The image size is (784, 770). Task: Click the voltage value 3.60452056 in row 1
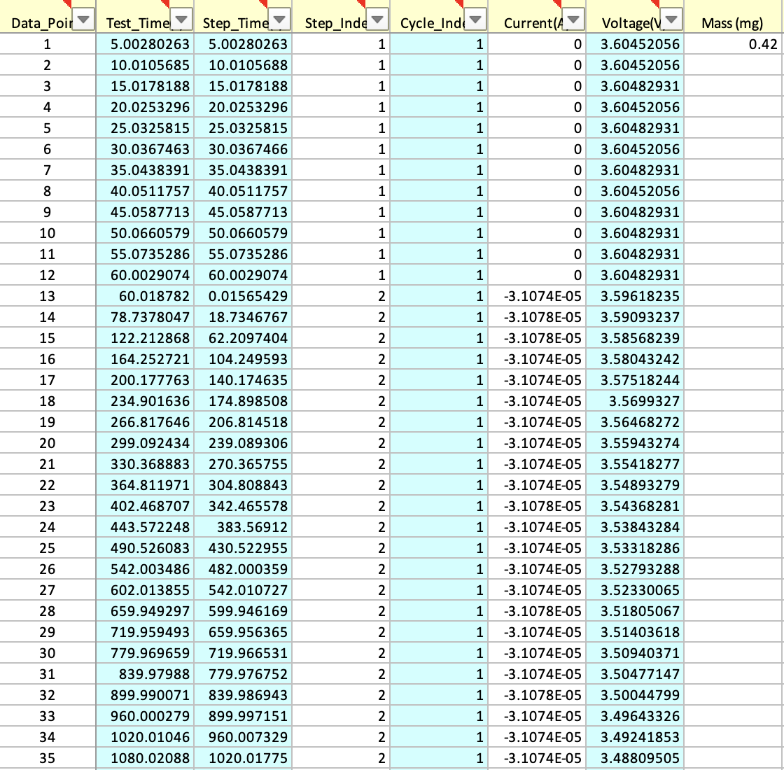point(633,43)
